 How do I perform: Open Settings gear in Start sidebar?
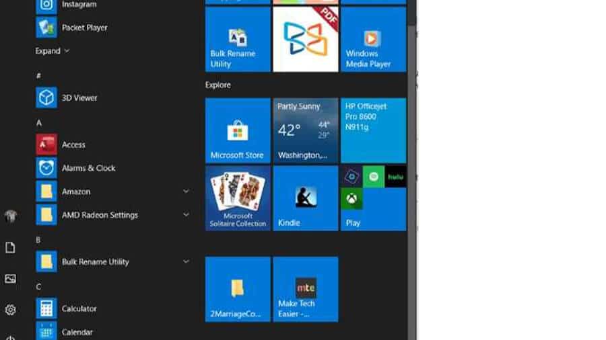point(10,310)
